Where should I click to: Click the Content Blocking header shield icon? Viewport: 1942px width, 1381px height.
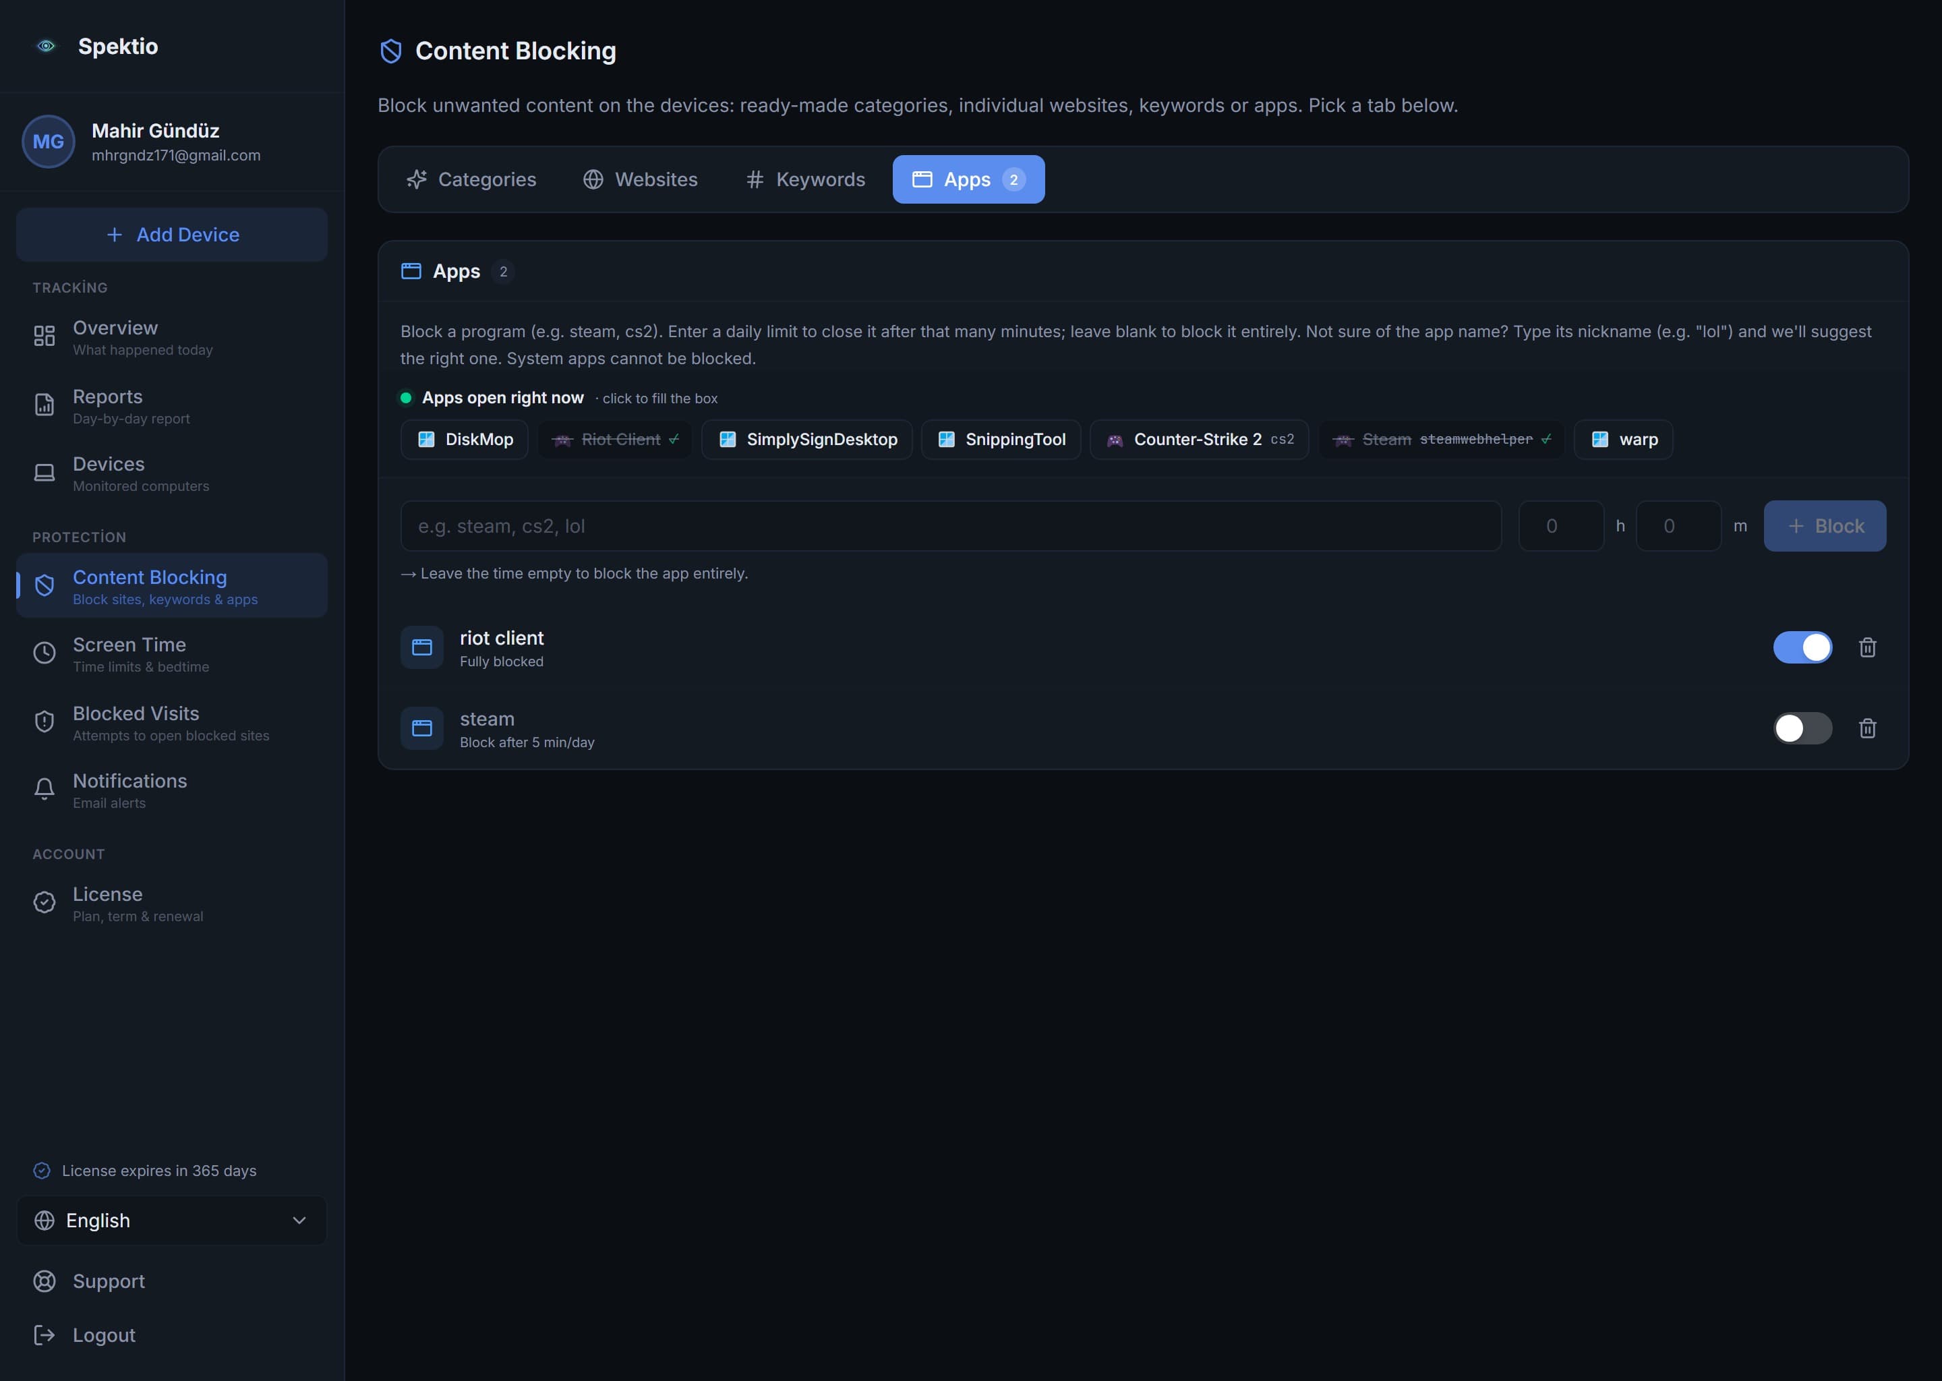[391, 51]
